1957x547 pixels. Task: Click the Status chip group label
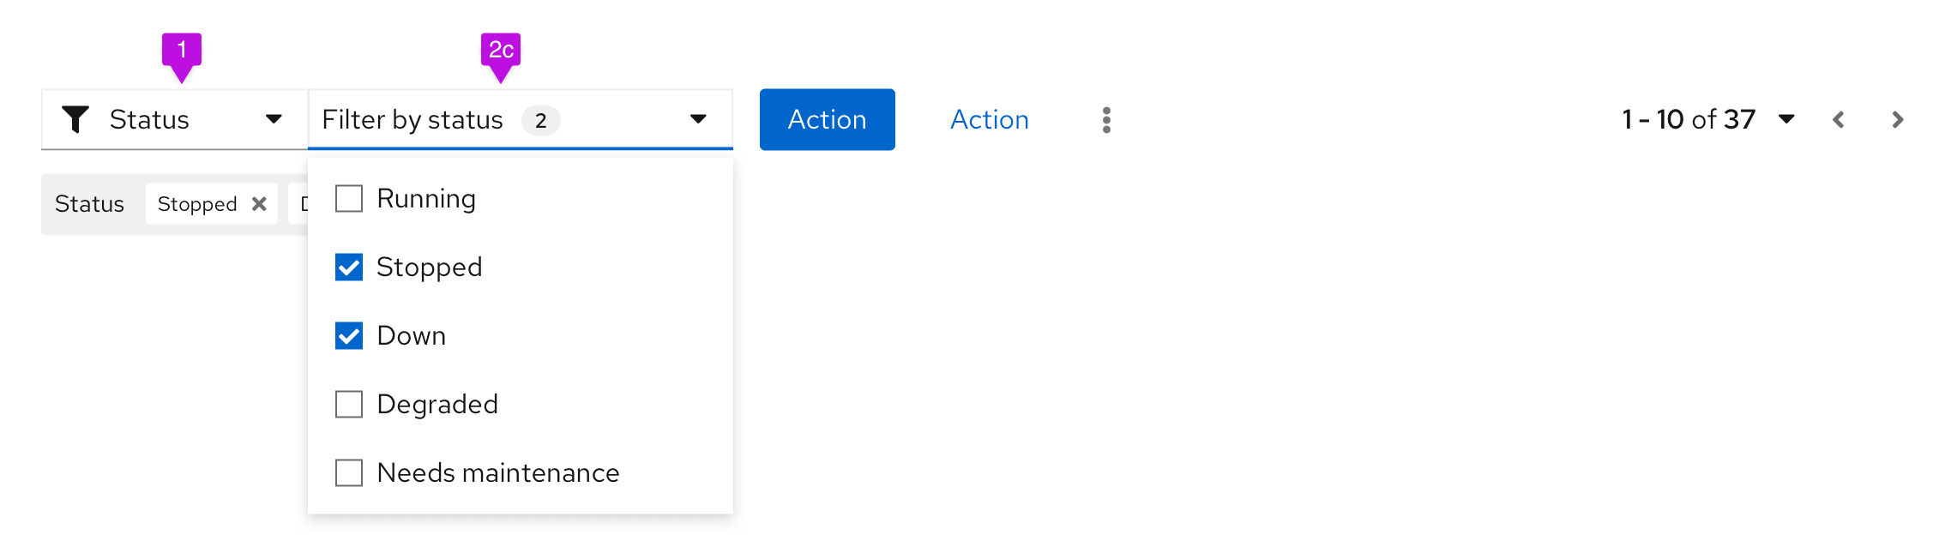pyautogui.click(x=89, y=204)
